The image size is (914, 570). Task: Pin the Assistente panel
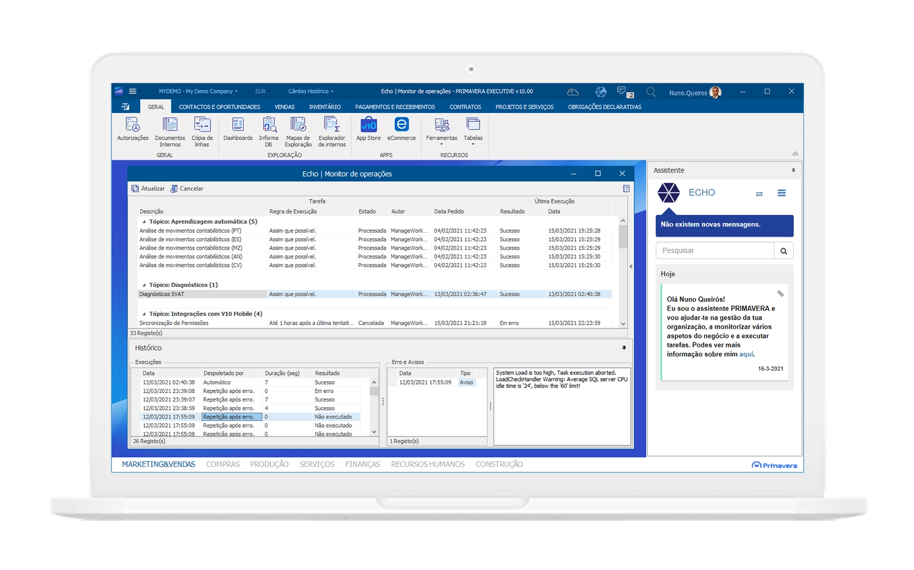pos(793,170)
